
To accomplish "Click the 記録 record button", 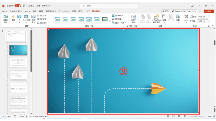I will [166, 11].
